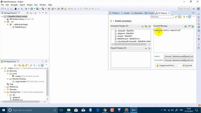Click Refresh in Git Repositories toolbar
Viewport: 201px width, 113px height.
tap(31, 65)
